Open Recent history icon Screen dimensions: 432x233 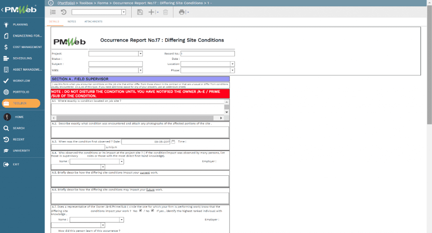[6, 139]
